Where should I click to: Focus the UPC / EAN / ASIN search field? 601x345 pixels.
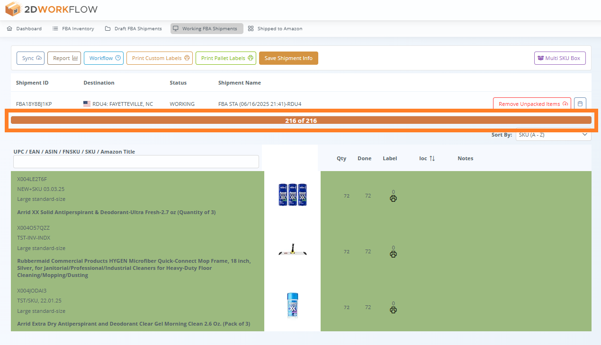click(136, 162)
